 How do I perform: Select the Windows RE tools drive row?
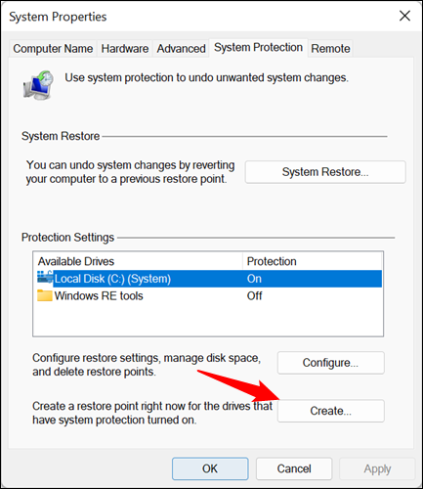(208, 295)
